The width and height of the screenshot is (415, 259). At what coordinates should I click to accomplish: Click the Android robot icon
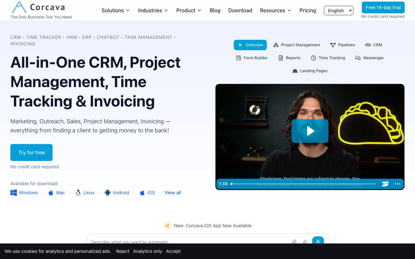(x=108, y=193)
